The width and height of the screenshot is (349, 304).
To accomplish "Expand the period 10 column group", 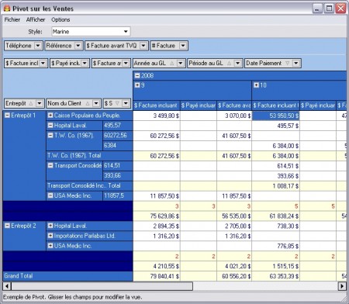I will pyautogui.click(x=256, y=85).
